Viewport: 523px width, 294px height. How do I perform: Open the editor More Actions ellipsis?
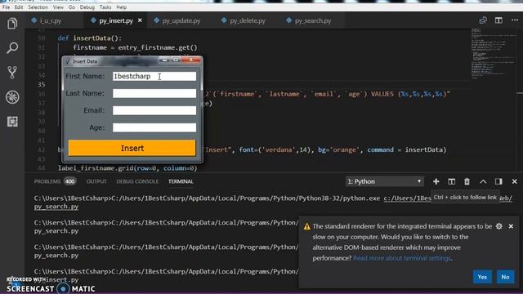coord(515,20)
